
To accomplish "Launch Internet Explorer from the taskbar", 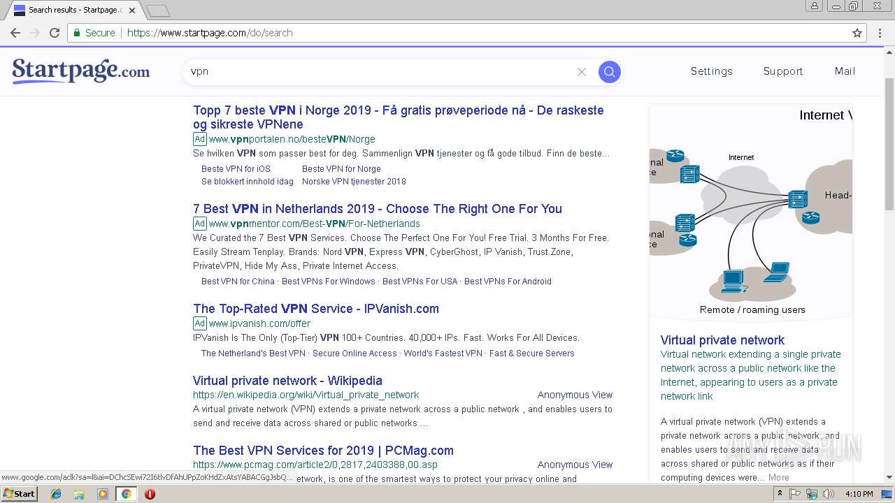I will (56, 494).
